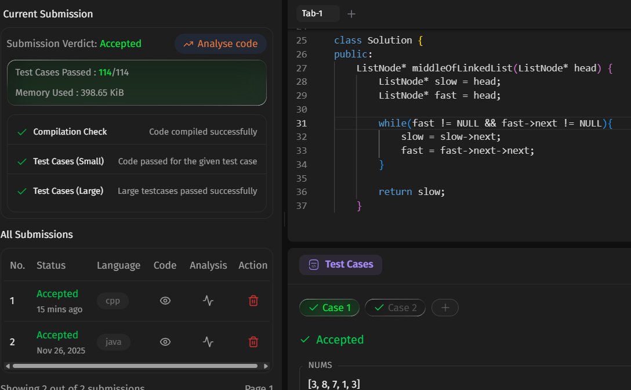Click the Status column header
This screenshot has width=631, height=390.
[x=51, y=265]
